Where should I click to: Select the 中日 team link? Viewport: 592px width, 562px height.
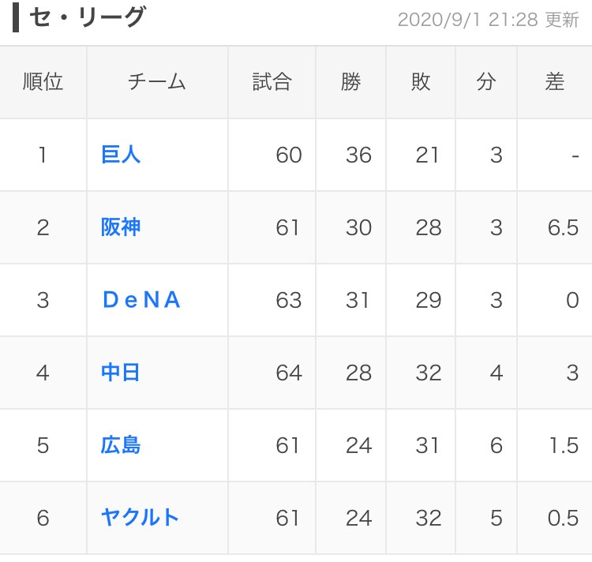coord(121,373)
